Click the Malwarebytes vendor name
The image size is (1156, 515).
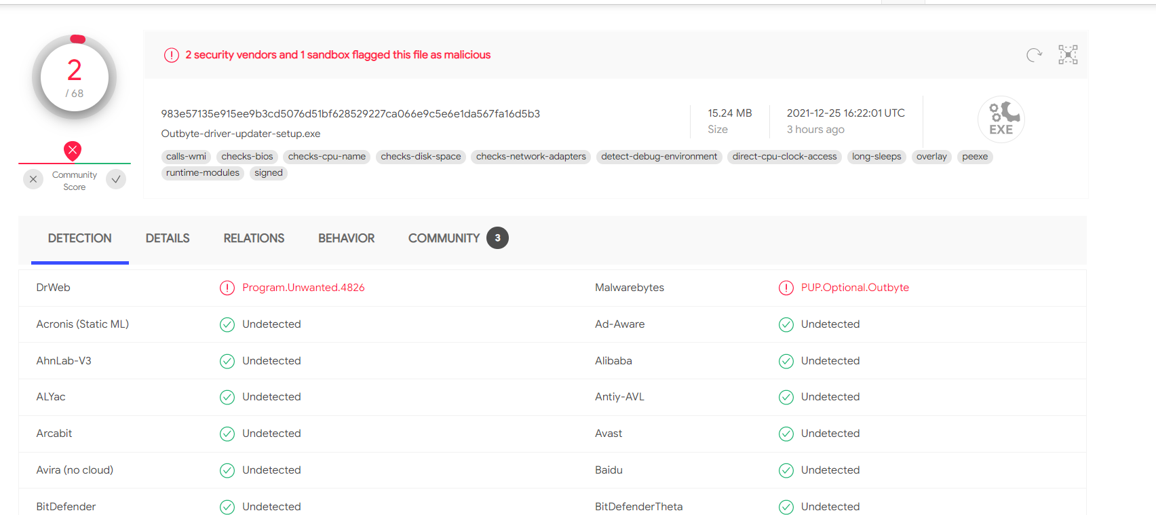[x=630, y=288]
